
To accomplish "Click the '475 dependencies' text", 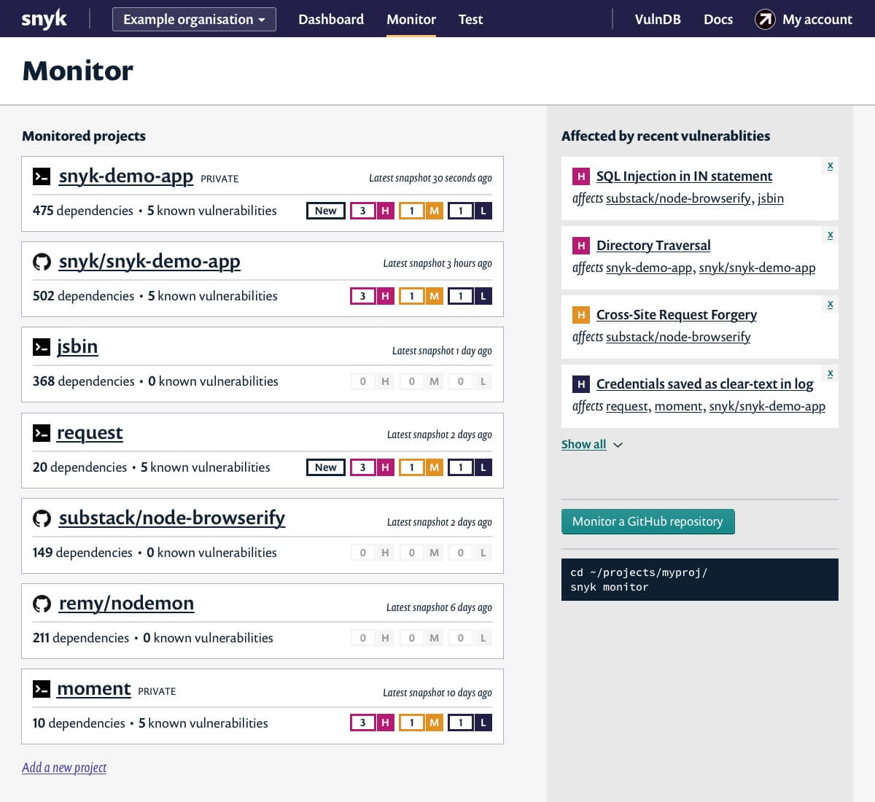I will pos(83,211).
